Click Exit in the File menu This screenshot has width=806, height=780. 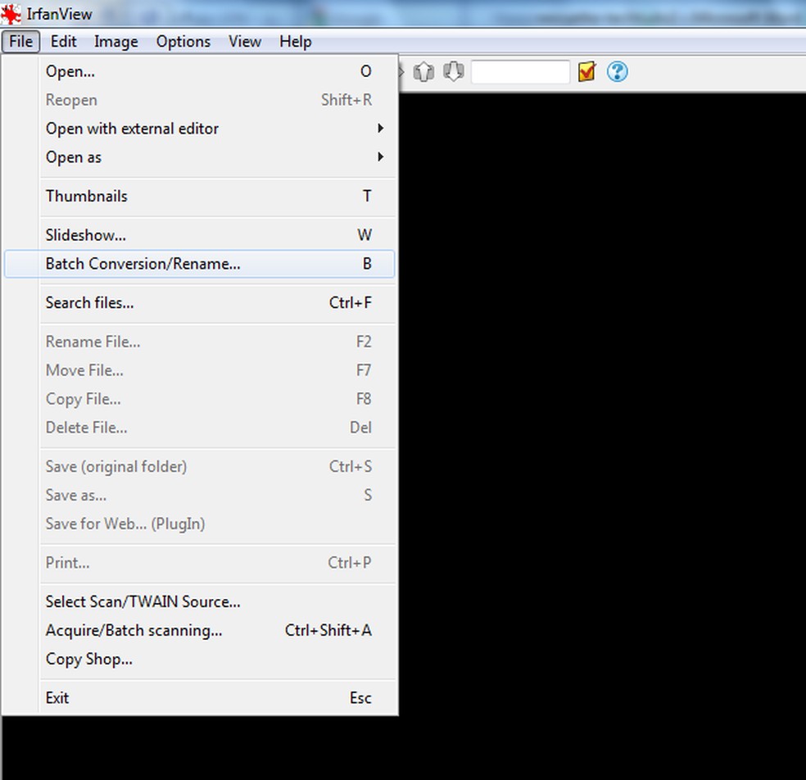tap(199, 698)
